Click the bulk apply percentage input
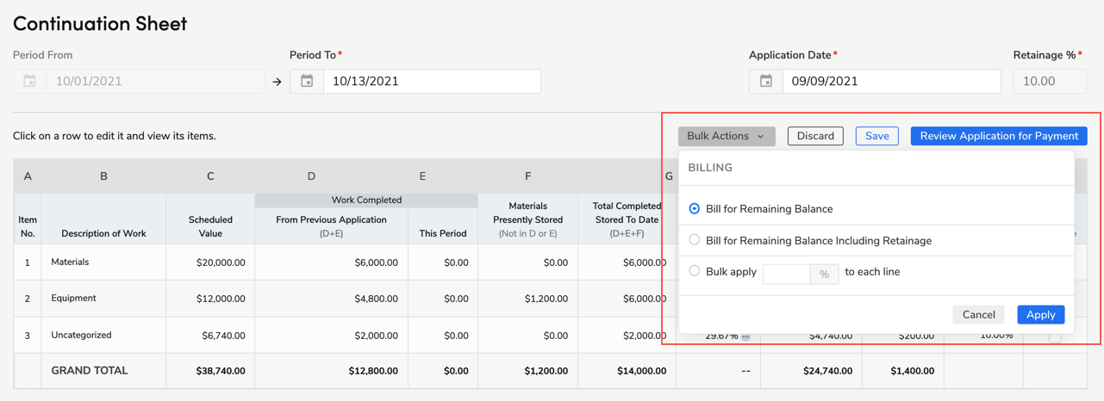This screenshot has height=401, width=1104. (786, 274)
